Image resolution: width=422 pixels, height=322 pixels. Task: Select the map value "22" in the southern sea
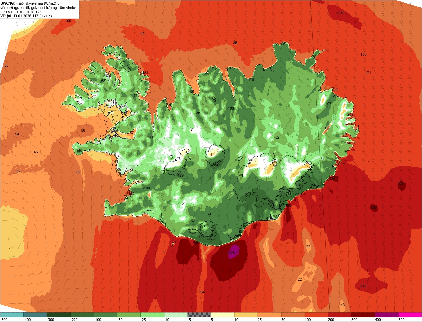[x=300, y=279]
